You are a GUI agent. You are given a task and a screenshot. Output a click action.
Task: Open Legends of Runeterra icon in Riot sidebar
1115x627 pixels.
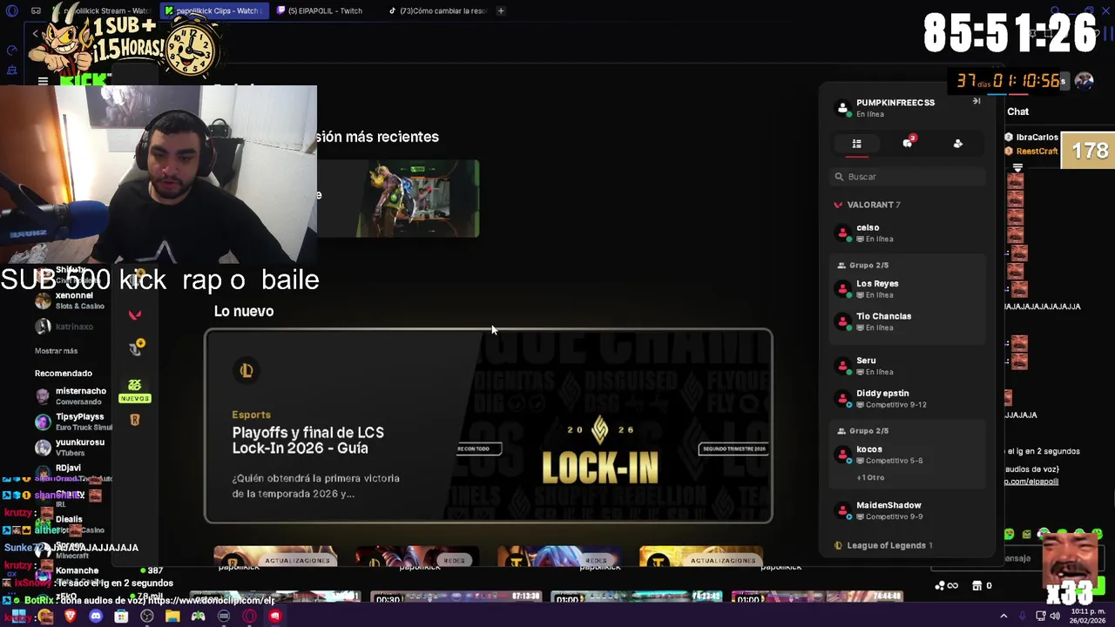(135, 421)
